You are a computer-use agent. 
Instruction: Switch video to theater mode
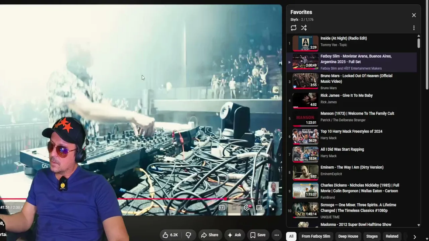259,208
